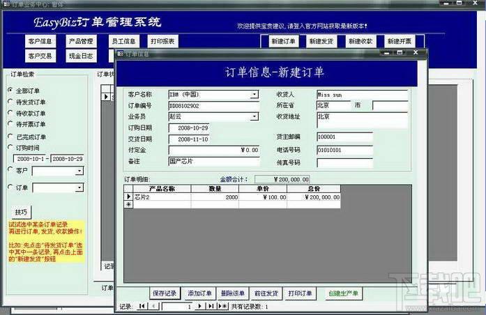This screenshot has width=486, height=315.
Task: Go to last record navigation arrow
Action: pos(211,307)
